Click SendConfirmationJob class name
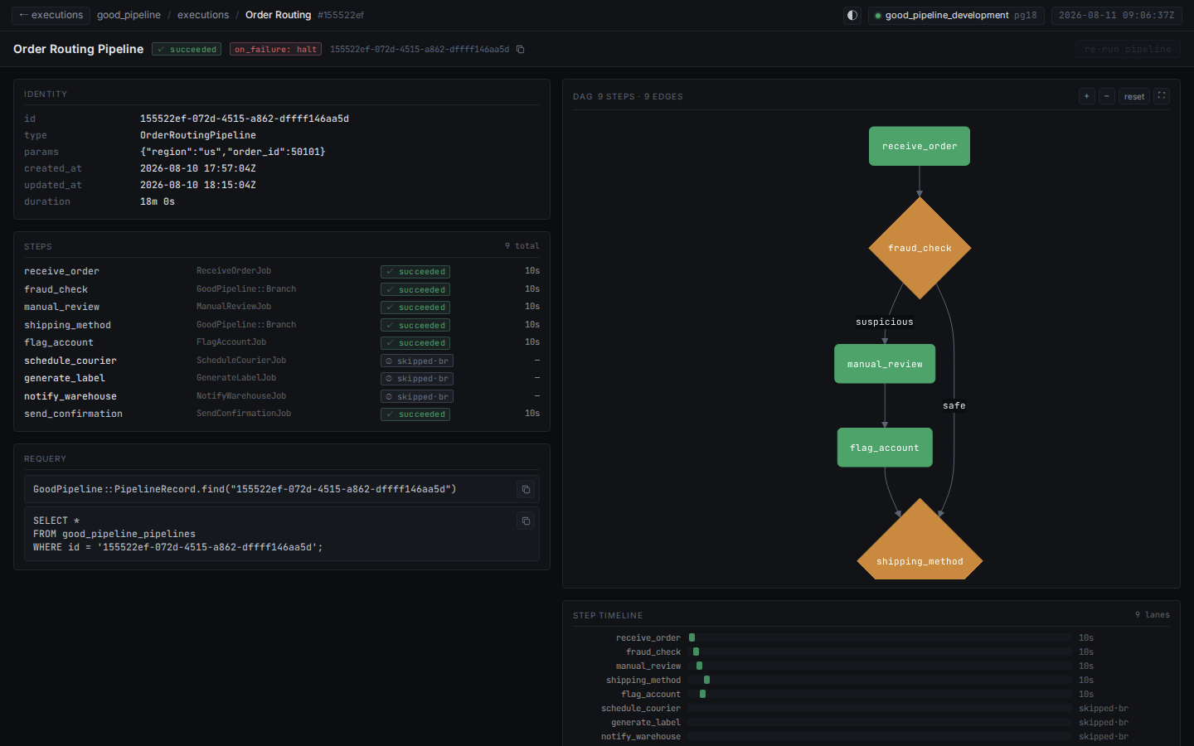Screen dimensions: 1194x746 coord(244,414)
